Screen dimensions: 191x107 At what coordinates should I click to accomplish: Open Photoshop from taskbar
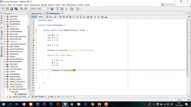click(51, 104)
